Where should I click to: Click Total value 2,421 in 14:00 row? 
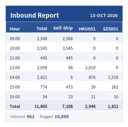click(42, 77)
